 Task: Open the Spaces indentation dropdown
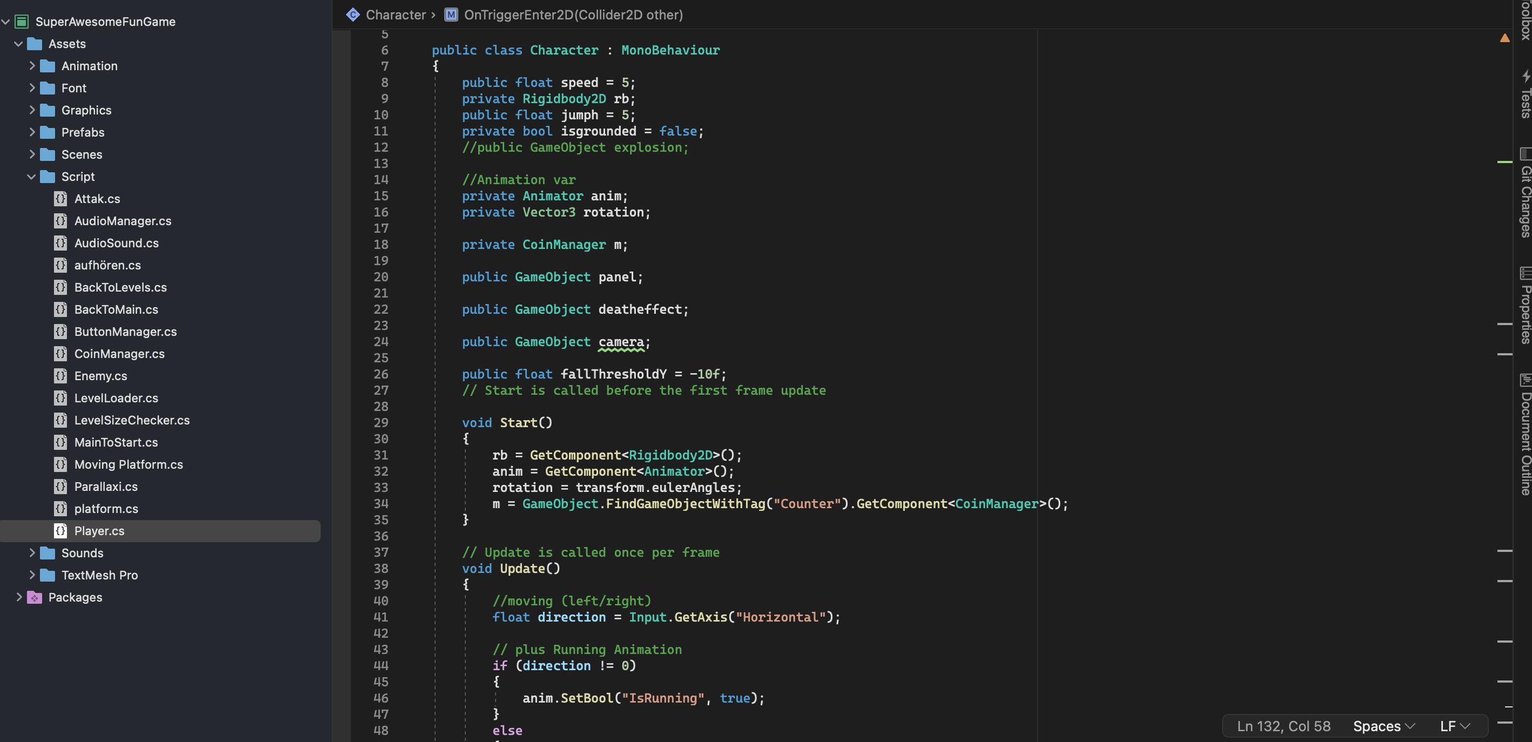pos(1384,726)
